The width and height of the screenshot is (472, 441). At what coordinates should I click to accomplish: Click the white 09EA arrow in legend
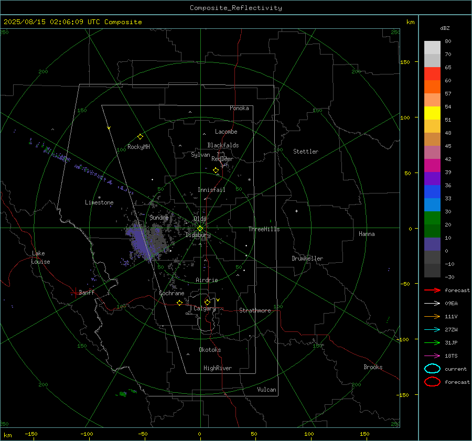click(x=432, y=304)
